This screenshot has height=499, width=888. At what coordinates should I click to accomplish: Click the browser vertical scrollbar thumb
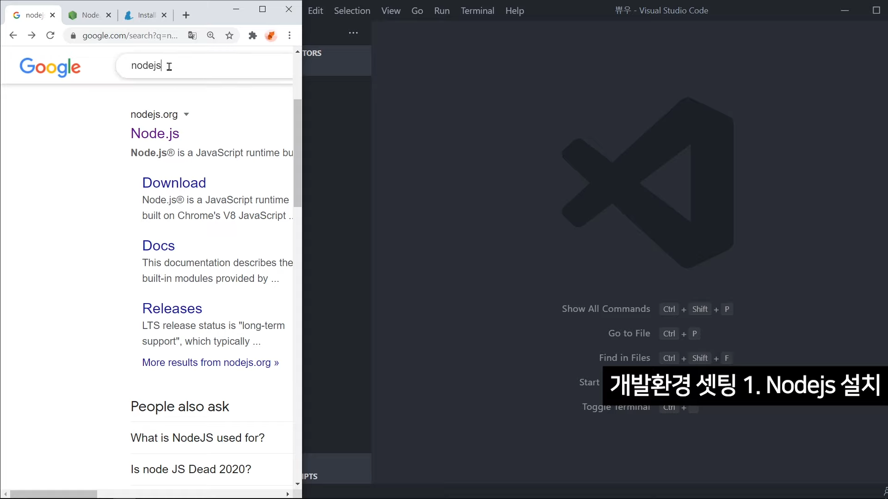point(297,152)
